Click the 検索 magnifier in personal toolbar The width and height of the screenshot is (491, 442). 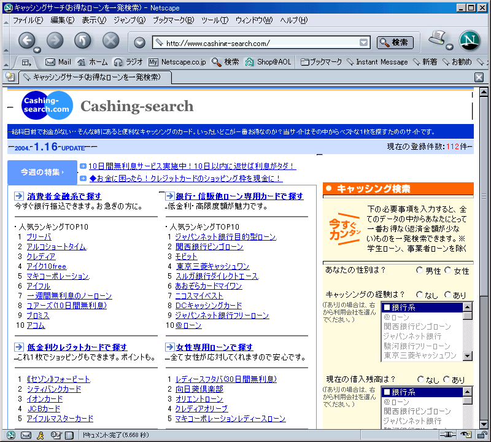pos(225,62)
